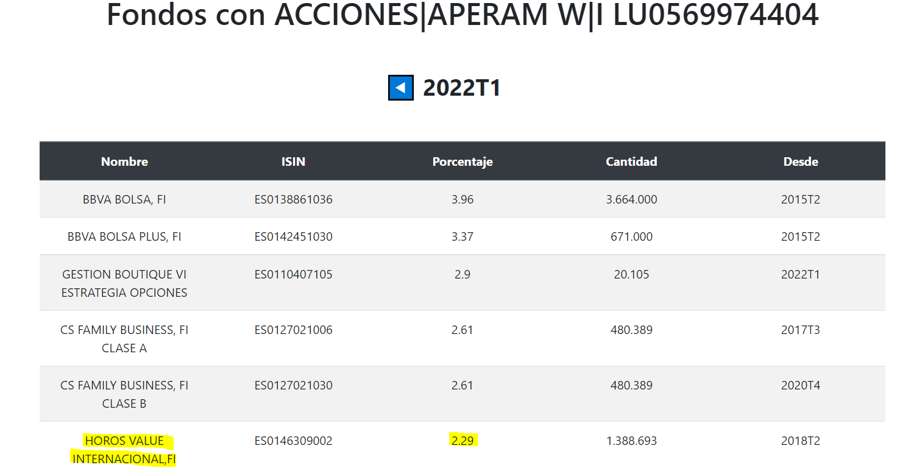
Task: Click the ISIN column header
Action: [293, 162]
